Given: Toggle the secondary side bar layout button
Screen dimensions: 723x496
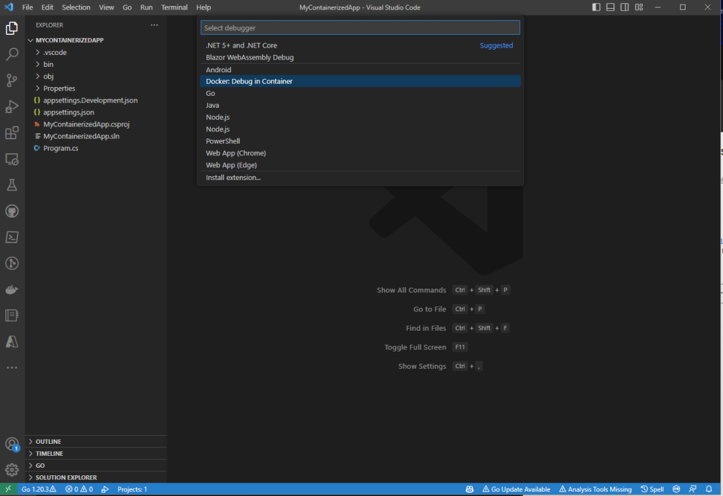Looking at the screenshot, I should (x=625, y=7).
